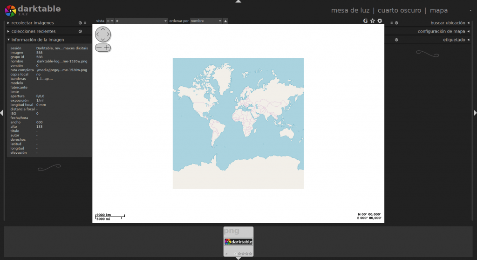Switch to 'cuarto oscuro' view

coord(399,10)
